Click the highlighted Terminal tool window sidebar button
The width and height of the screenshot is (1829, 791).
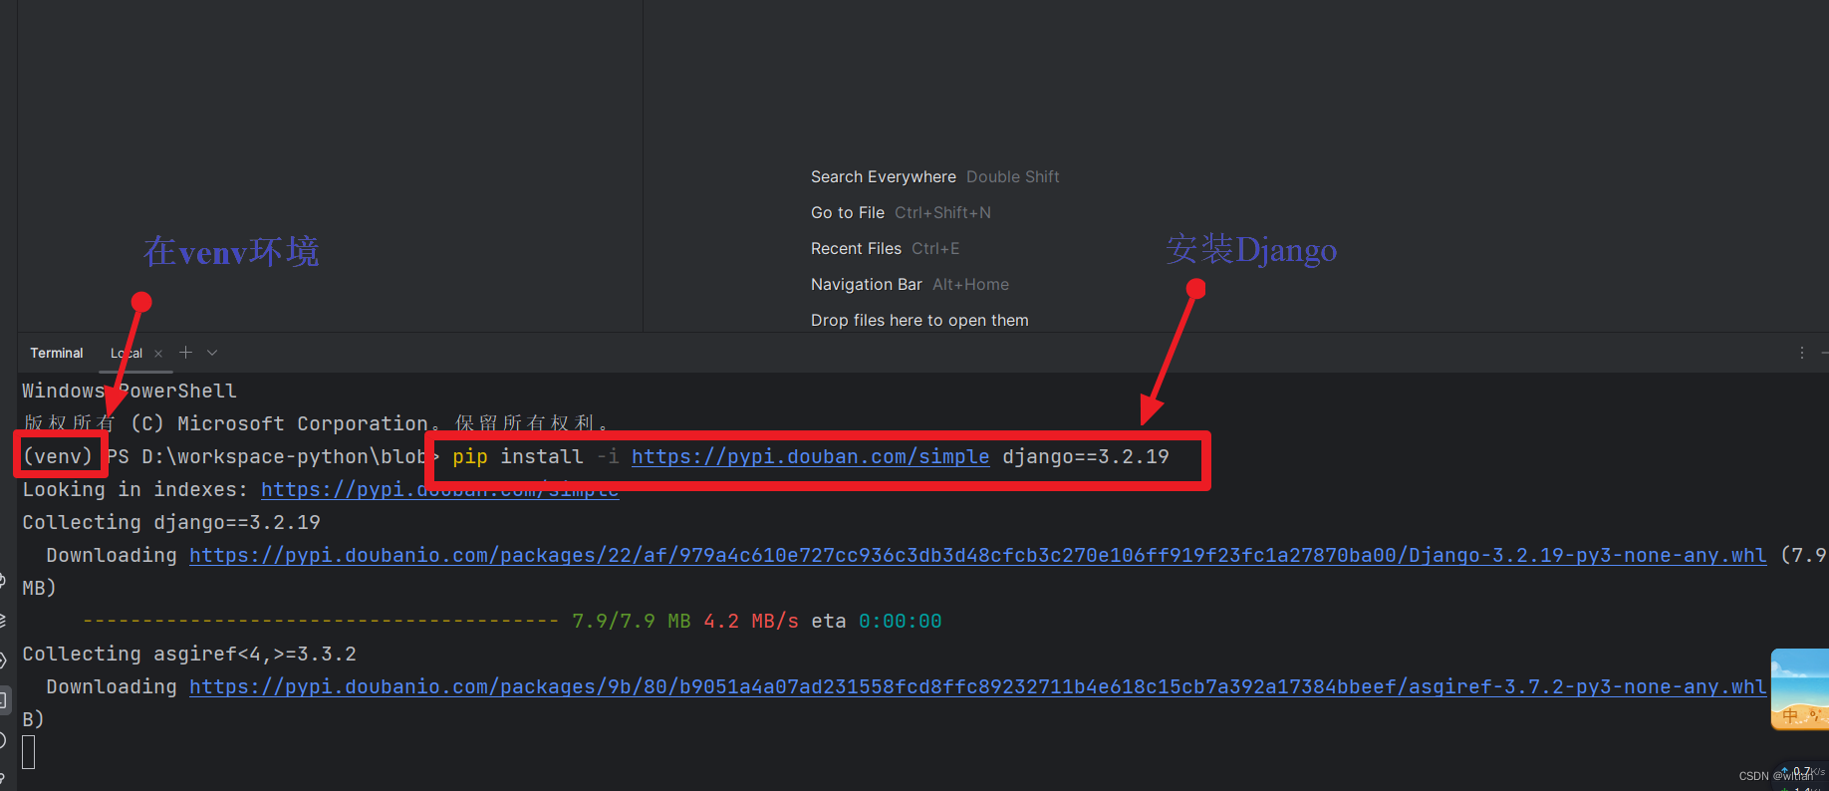[4, 700]
